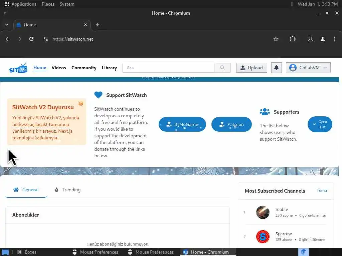The height and width of the screenshot is (256, 342).
Task: Click the Most Subscribed Channels heading
Action: [x=275, y=191]
